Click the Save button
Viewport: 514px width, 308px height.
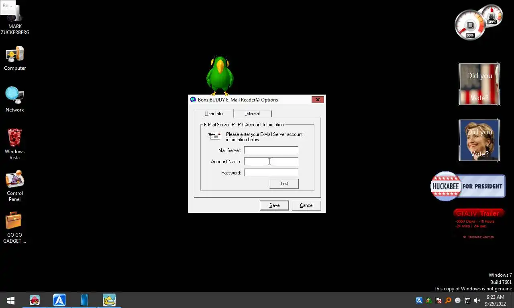[x=274, y=205]
